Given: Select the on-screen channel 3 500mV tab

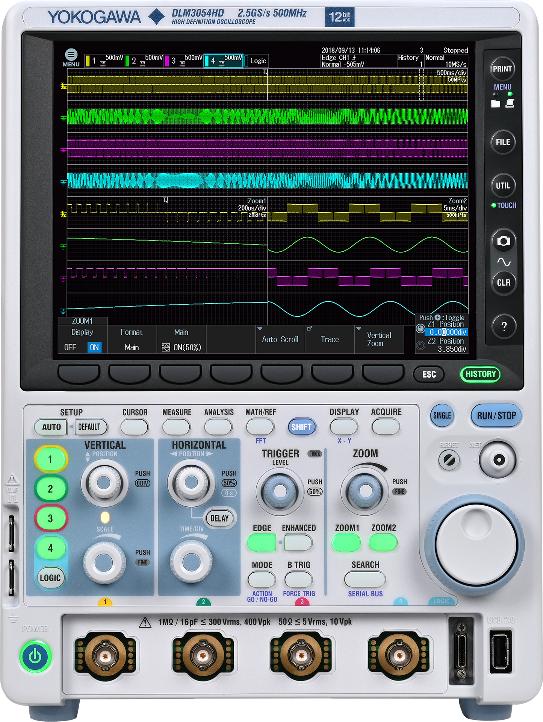Looking at the screenshot, I should [184, 61].
